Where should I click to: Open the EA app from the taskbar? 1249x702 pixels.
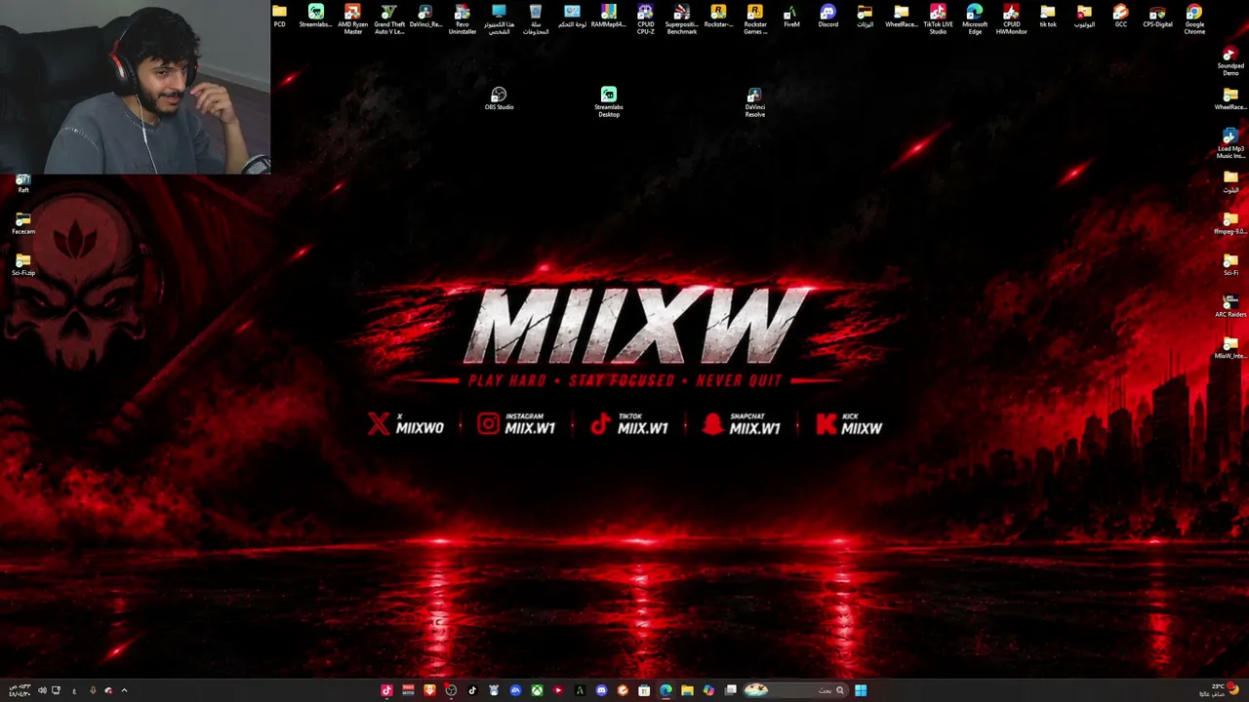coord(515,690)
